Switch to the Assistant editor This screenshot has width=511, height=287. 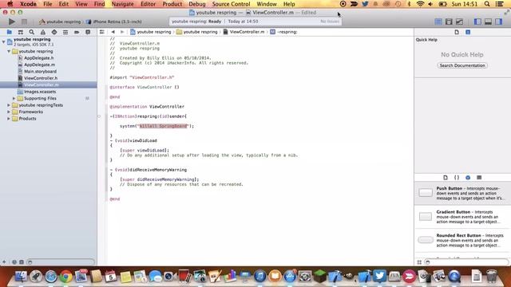449,22
